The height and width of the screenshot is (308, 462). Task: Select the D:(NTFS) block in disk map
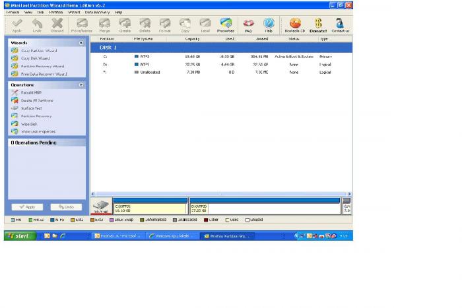(x=265, y=206)
